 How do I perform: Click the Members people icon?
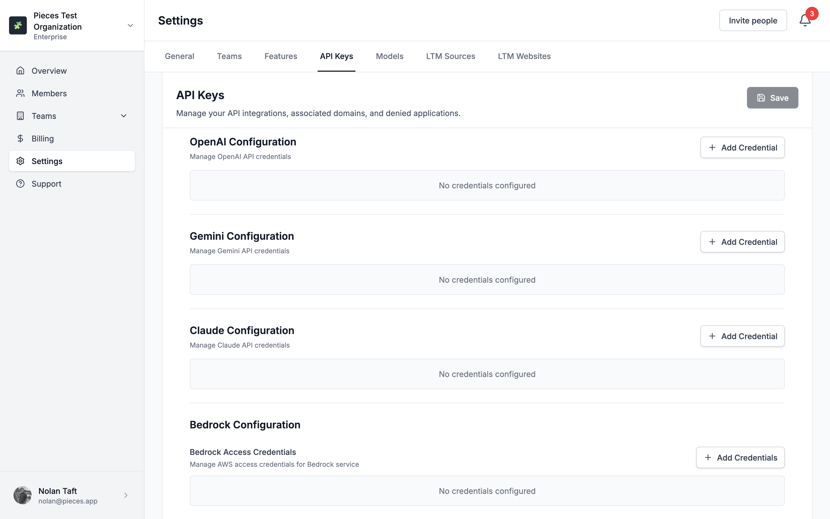coord(20,93)
